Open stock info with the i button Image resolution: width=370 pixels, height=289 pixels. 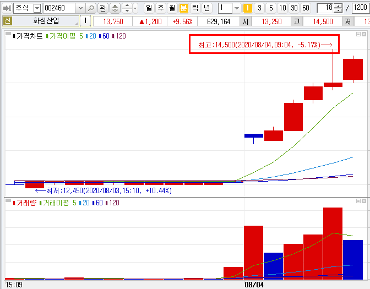click(85, 21)
